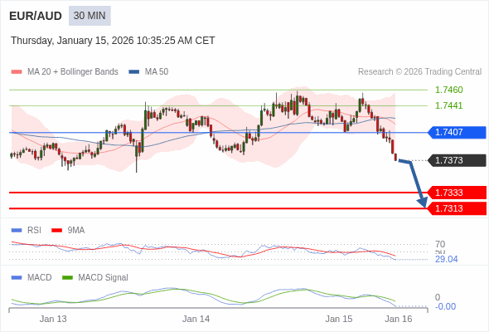The height and width of the screenshot is (332, 489).
Task: Click the 30 MIN timeframe badge
Action: [90, 16]
